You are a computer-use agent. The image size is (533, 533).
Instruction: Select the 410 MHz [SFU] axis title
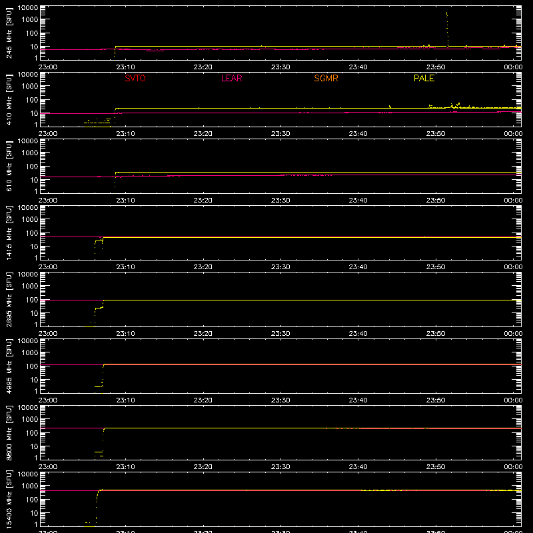9,99
